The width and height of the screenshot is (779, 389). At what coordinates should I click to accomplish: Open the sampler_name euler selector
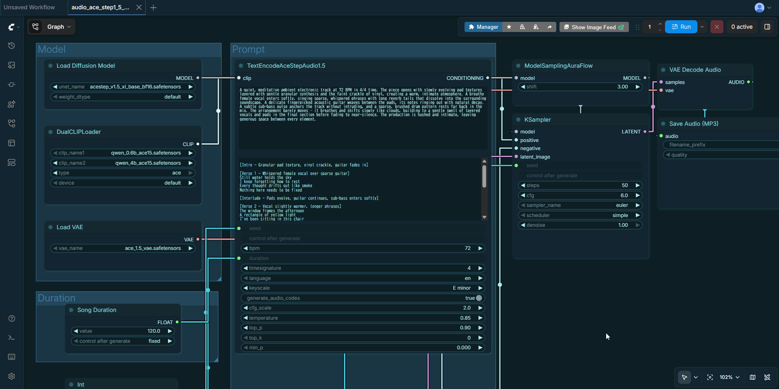[x=580, y=205]
